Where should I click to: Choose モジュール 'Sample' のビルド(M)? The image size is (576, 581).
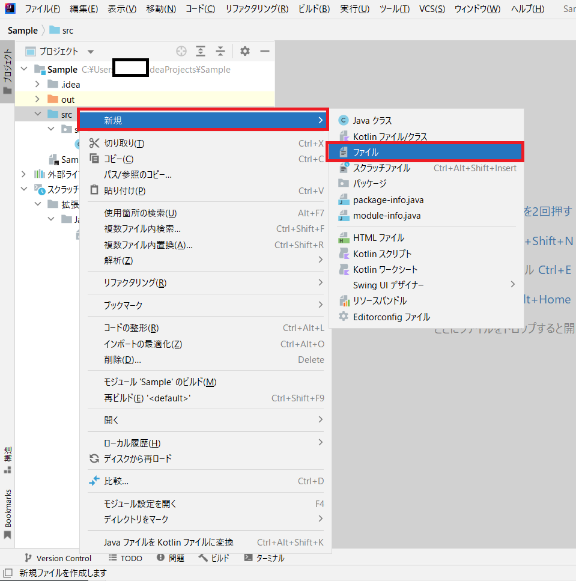pos(205,382)
